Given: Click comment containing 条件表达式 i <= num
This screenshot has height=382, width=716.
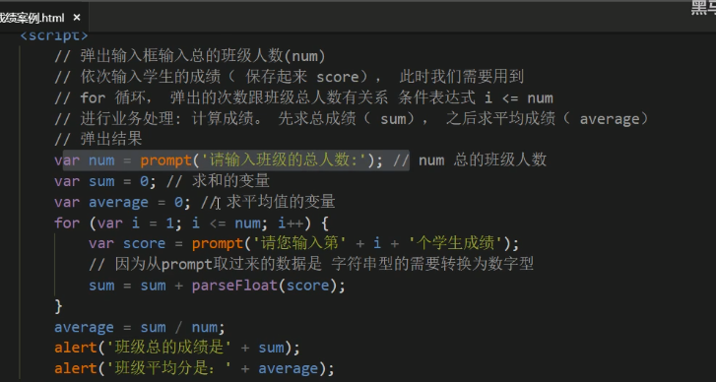Looking at the screenshot, I should point(303,97).
